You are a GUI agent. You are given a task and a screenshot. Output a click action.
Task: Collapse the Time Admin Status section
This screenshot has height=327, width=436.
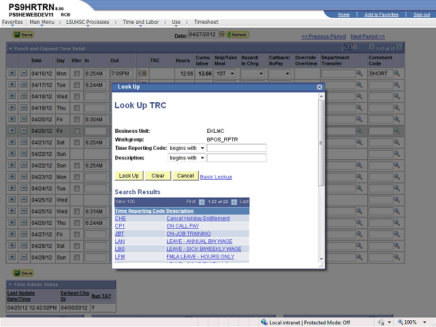coord(10,285)
